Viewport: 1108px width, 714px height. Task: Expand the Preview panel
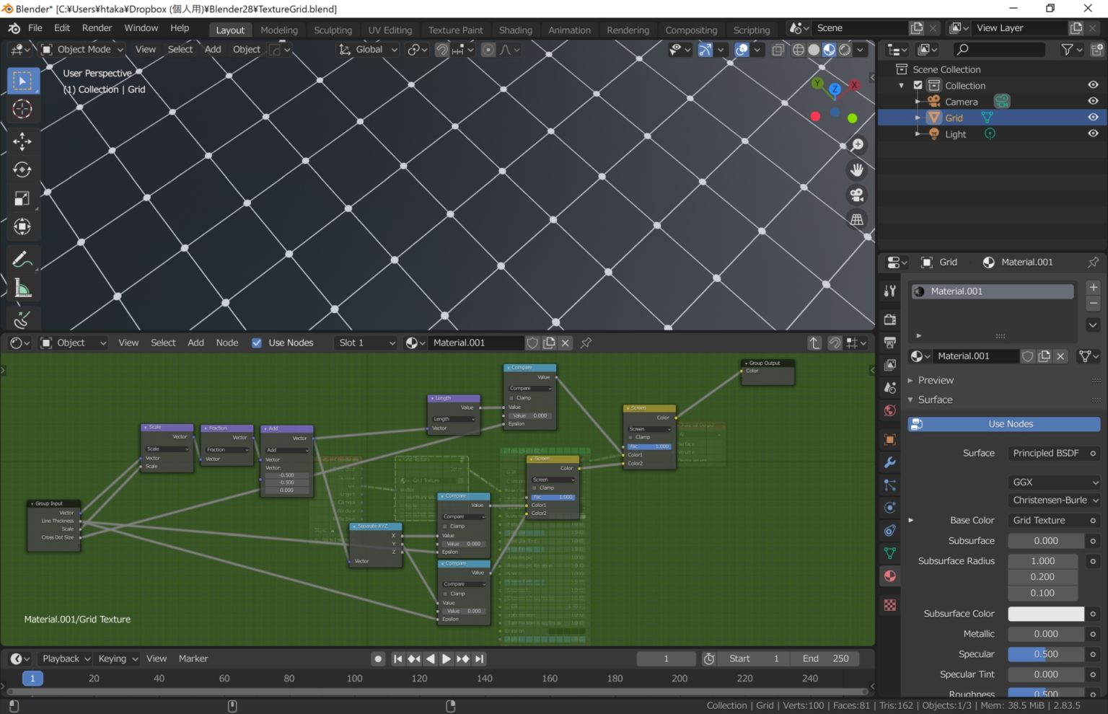pos(936,380)
